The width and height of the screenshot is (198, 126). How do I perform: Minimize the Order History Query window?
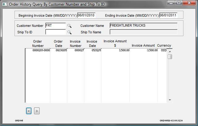pyautogui.click(x=171, y=3)
